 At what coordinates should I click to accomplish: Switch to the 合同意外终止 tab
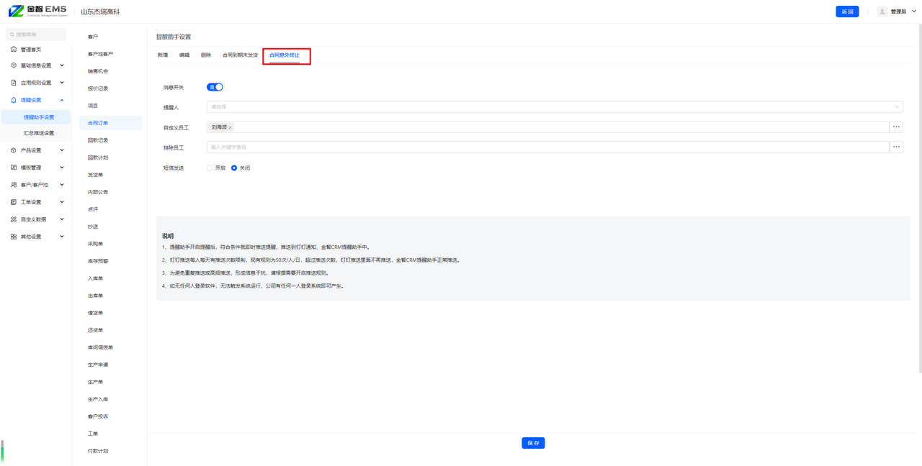coord(285,55)
